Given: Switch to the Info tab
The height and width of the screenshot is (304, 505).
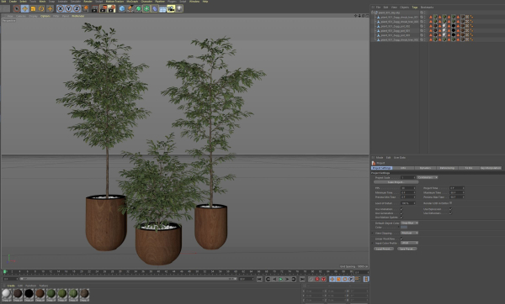Looking at the screenshot, I should tap(403, 168).
